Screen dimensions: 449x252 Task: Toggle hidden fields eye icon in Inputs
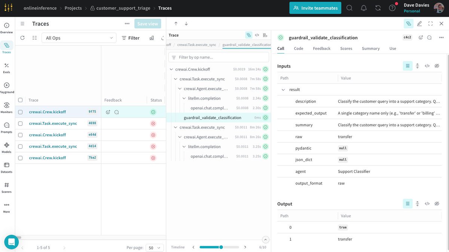(x=437, y=66)
